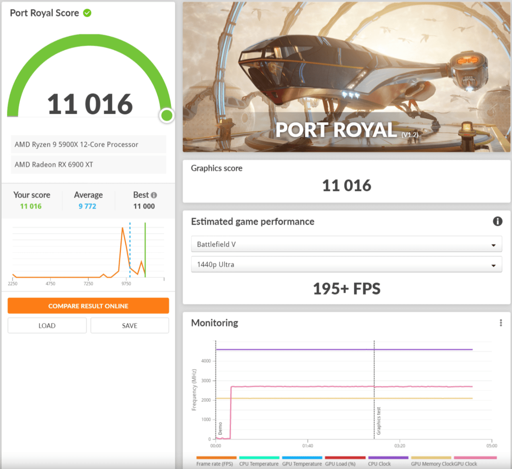Click the LOAD button

click(x=47, y=325)
